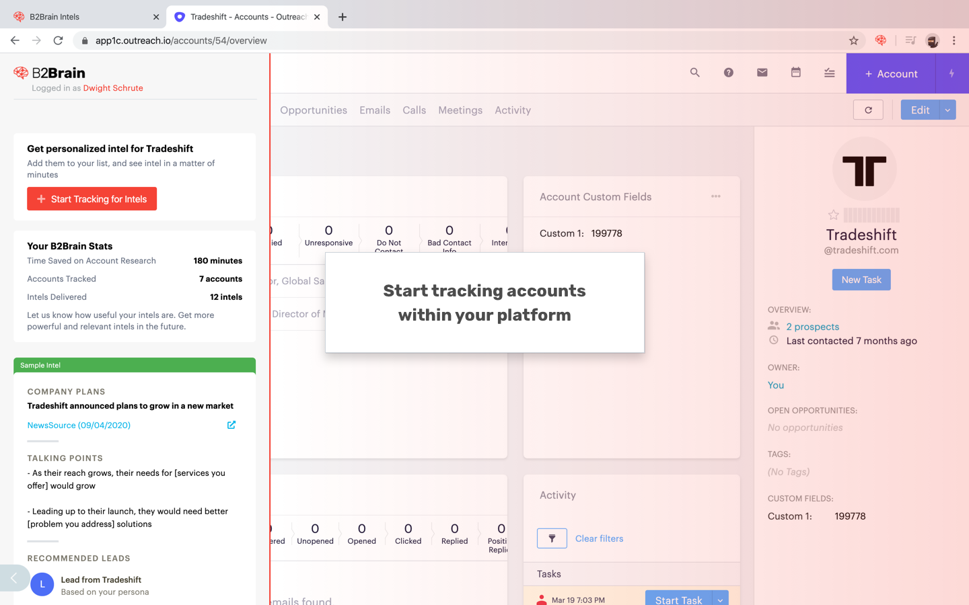
Task: Click the Mar 19 7:03 PM task
Action: tap(578, 600)
